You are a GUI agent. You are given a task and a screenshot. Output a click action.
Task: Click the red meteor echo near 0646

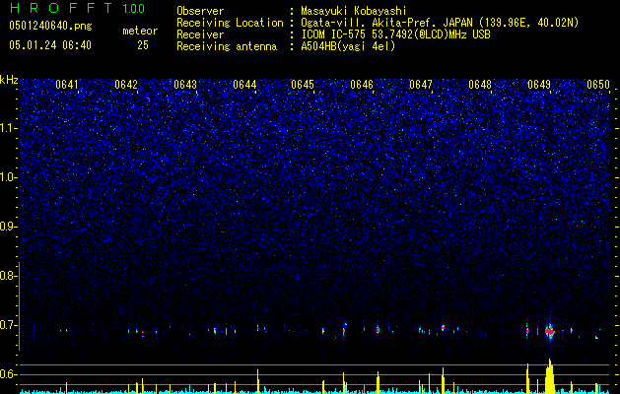[378, 330]
